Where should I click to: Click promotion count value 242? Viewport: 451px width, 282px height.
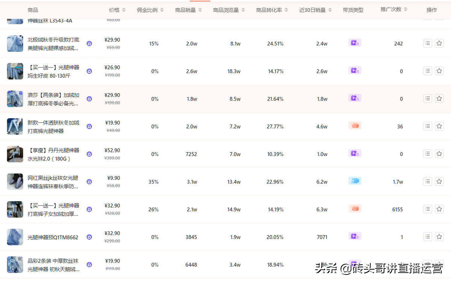[398, 44]
